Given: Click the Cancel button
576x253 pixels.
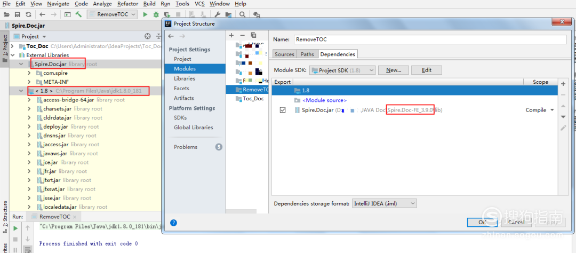Looking at the screenshot, I should pos(516,222).
